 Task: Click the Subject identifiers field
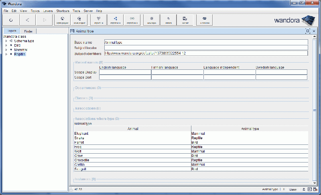pyautogui.click(x=206, y=53)
